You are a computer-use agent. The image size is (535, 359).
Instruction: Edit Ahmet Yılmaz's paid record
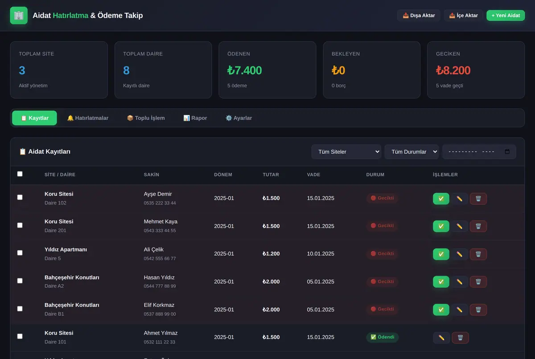click(x=441, y=338)
